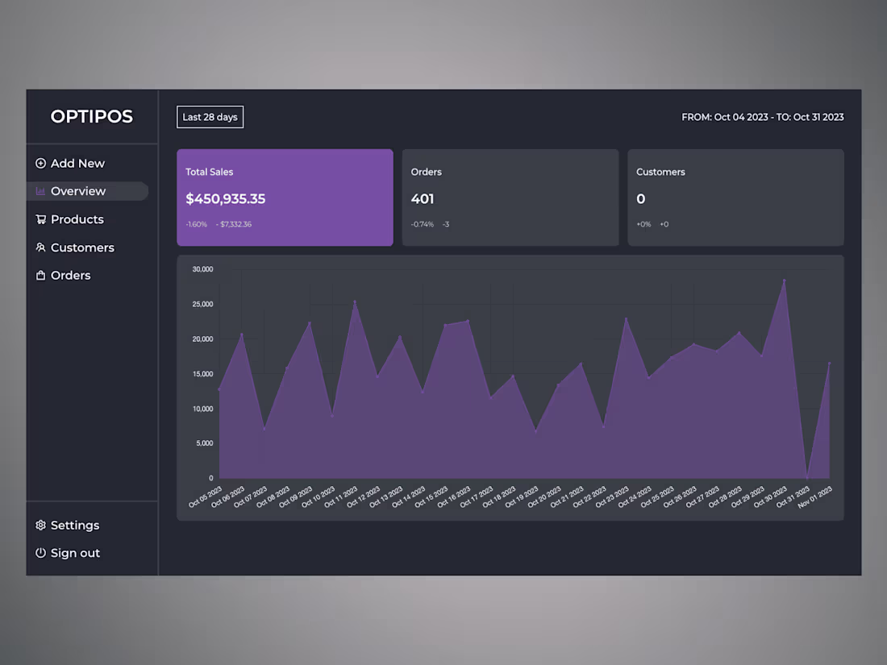
Task: Click the Customers people icon
Action: click(40, 247)
